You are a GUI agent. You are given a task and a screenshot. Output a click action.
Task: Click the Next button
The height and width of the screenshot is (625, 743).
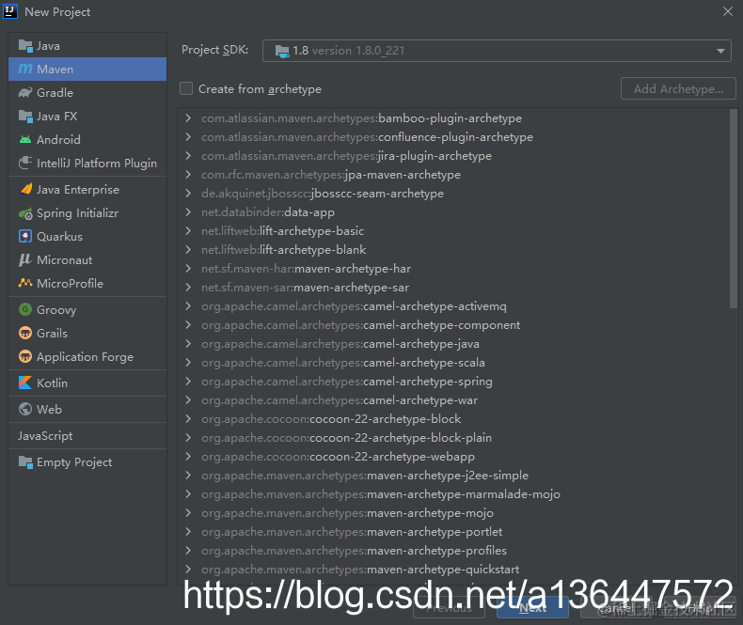pos(532,608)
